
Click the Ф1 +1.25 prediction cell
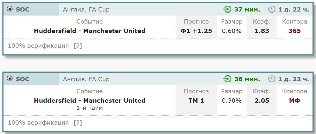coord(196,31)
